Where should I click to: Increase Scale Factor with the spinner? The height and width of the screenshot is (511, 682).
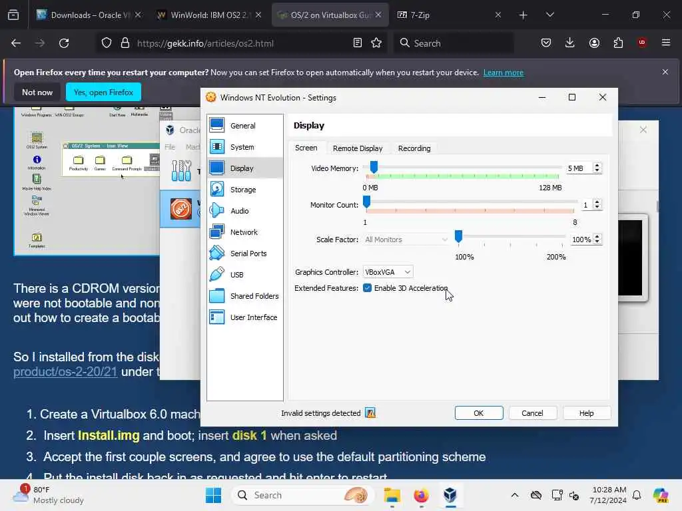pos(597,237)
